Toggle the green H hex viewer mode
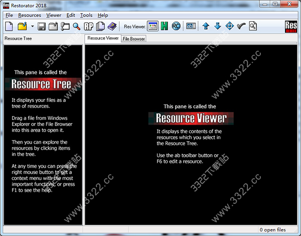 point(164,26)
